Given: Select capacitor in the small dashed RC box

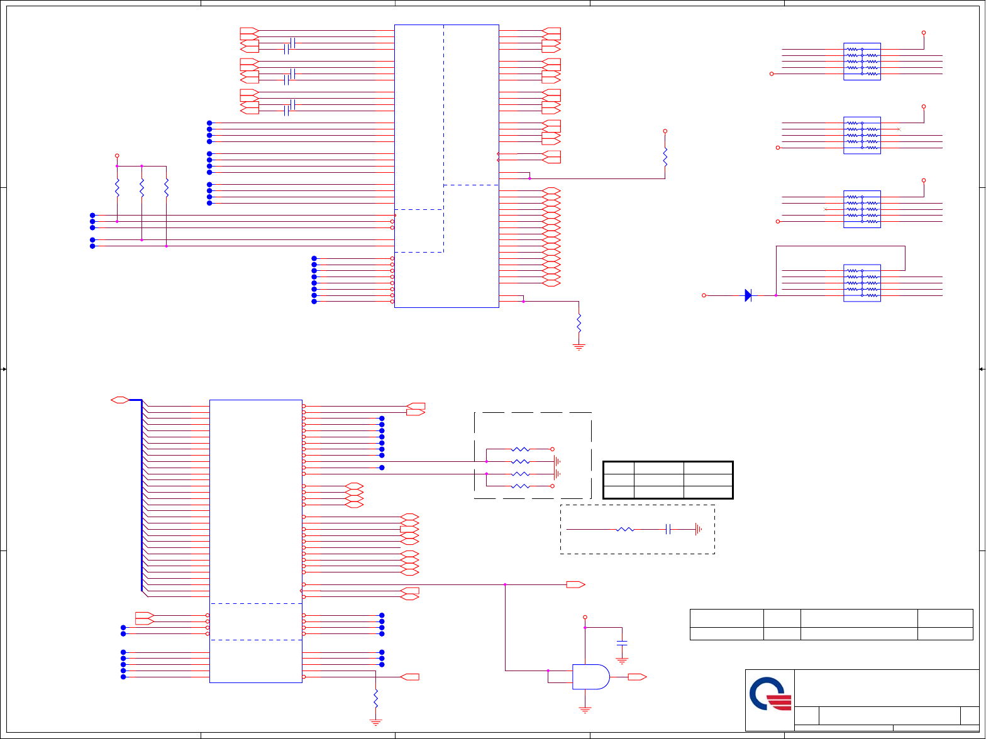Looking at the screenshot, I should tap(668, 530).
